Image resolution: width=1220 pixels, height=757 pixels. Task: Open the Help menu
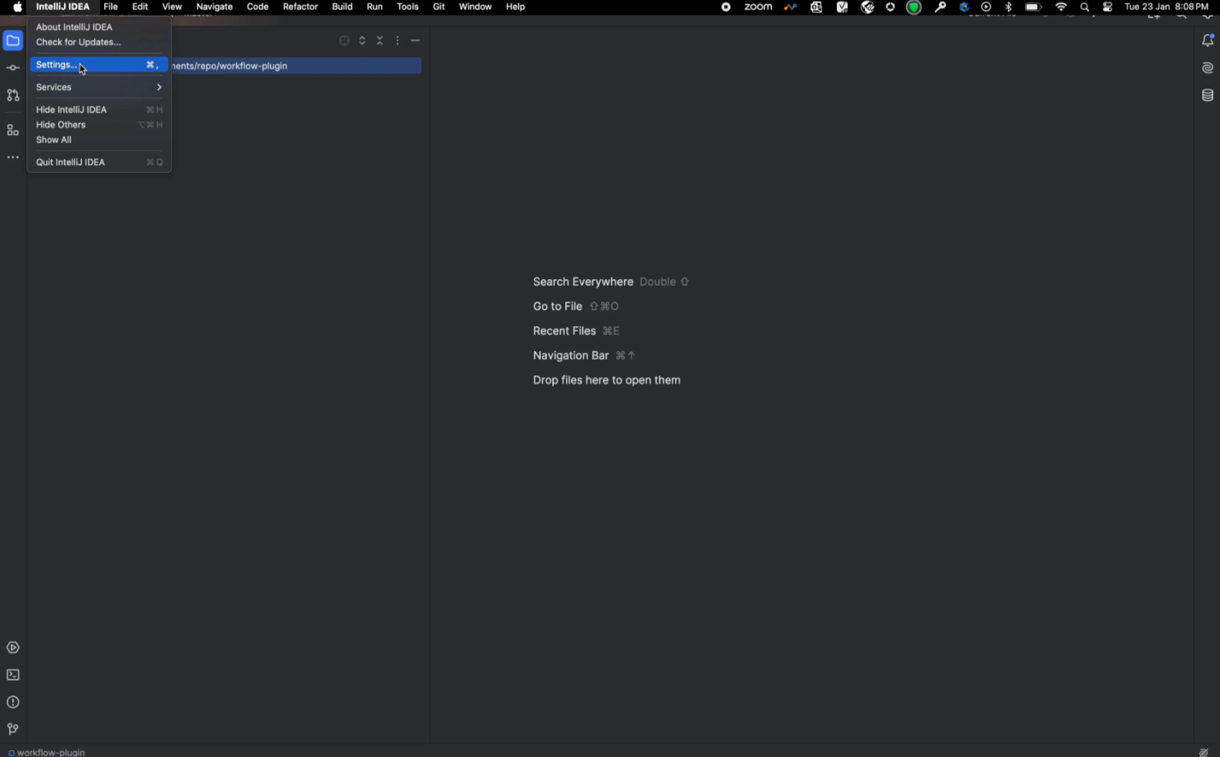pos(516,7)
